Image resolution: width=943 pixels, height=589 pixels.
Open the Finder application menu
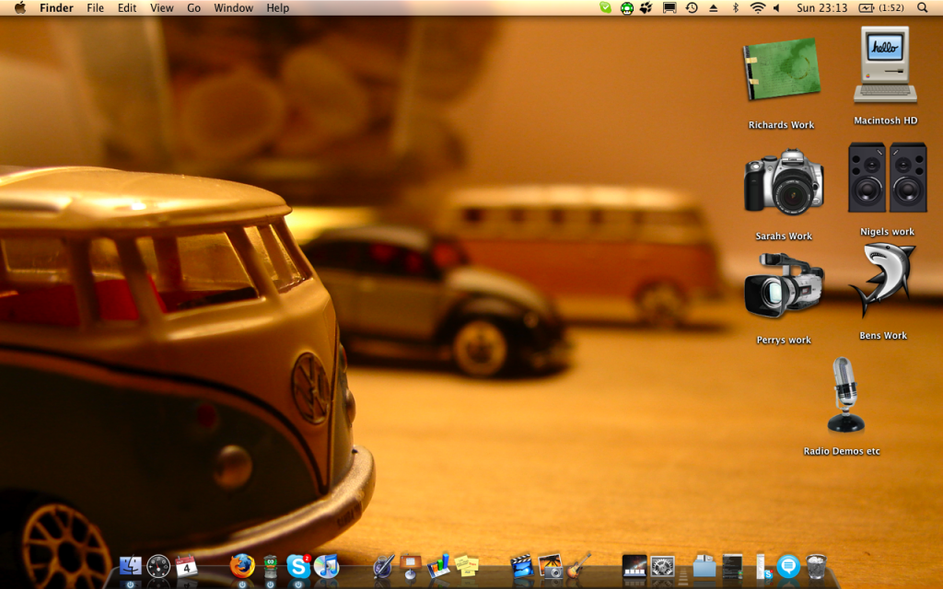coord(56,7)
